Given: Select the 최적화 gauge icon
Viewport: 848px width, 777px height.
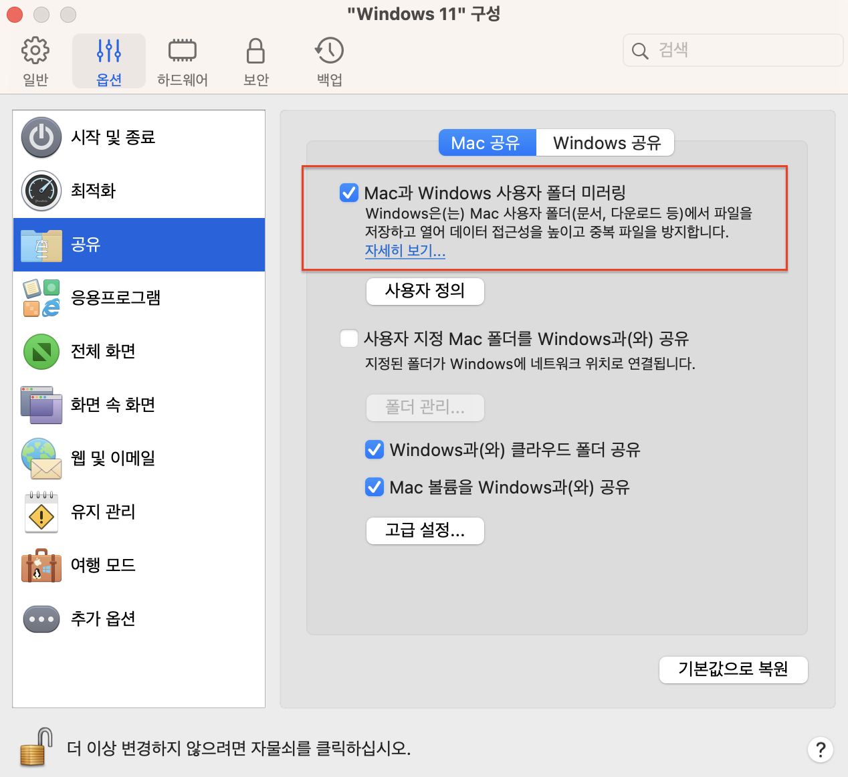Looking at the screenshot, I should [x=41, y=191].
